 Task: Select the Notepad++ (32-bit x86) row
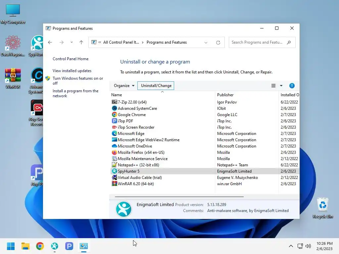205,165
